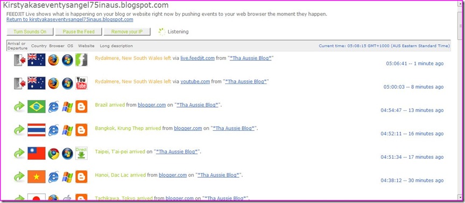Click Windows XP flag icon in Bangkok row
The height and width of the screenshot is (203, 465).
(67, 130)
